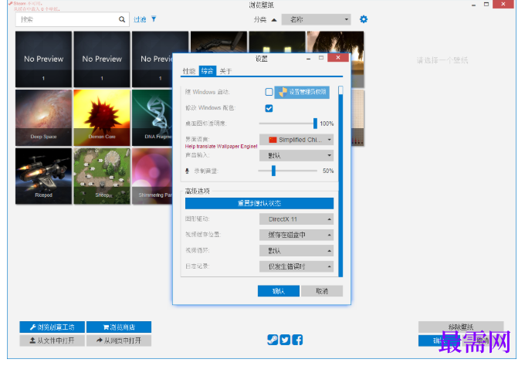
Task: Select the DNA Fragment wallpaper thumbnail
Action: point(152,117)
